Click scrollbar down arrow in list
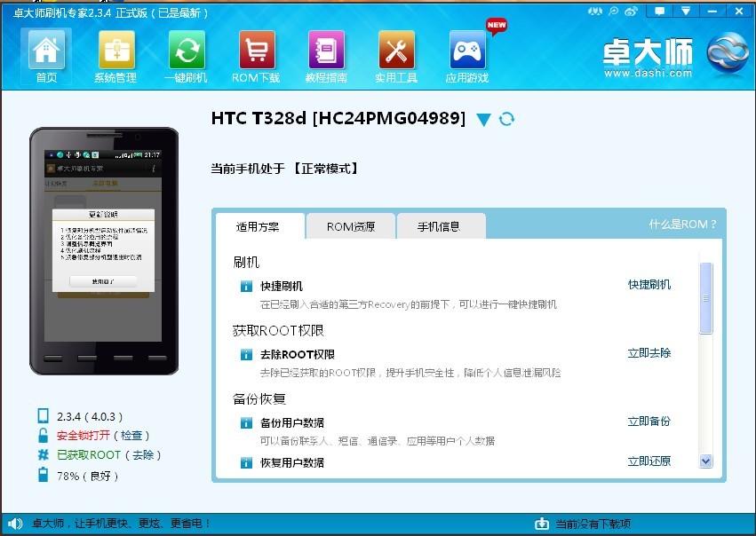756x536 pixels. click(x=706, y=461)
